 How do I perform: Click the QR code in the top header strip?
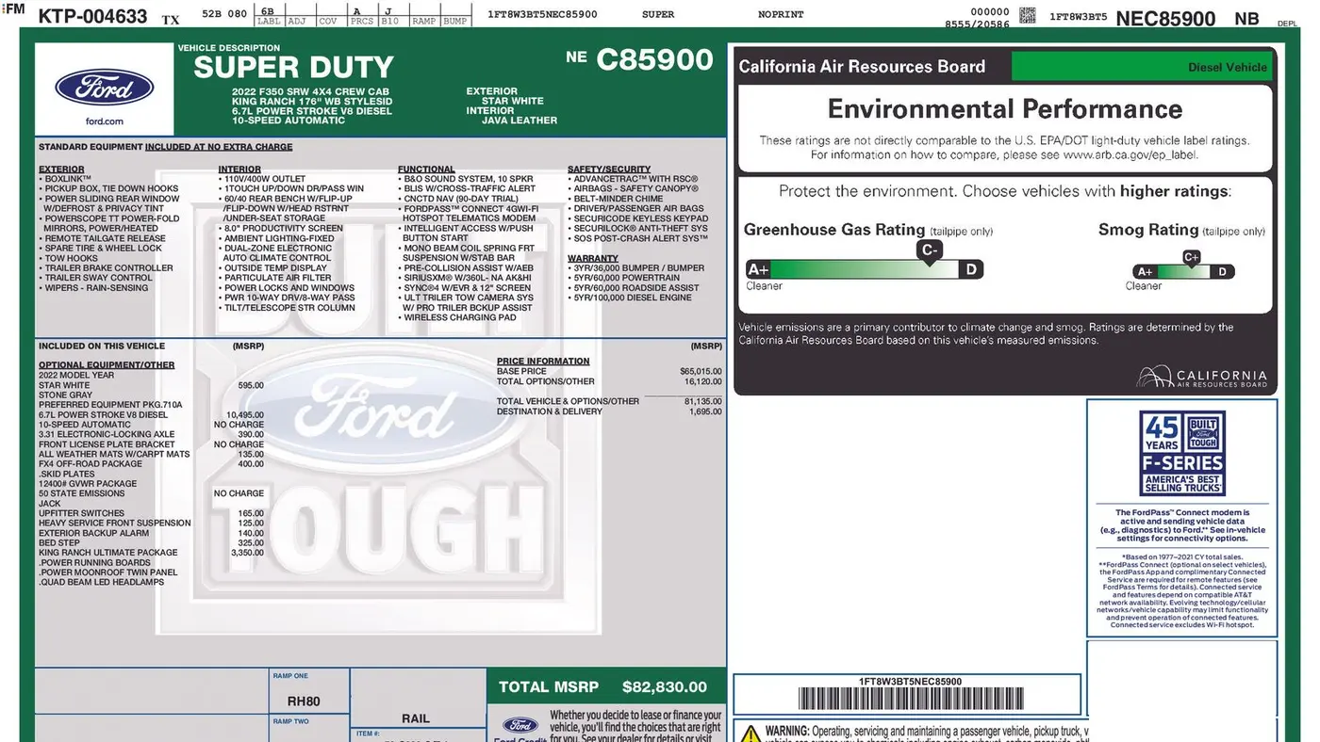[1028, 16]
